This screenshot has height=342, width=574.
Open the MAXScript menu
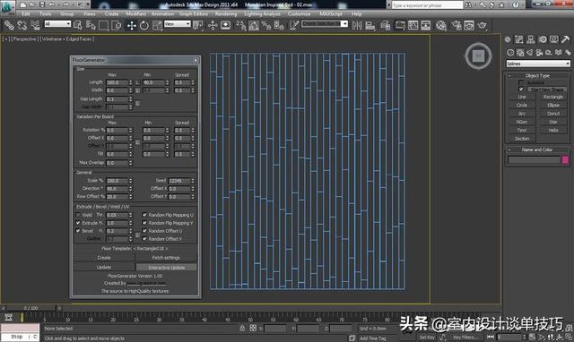pyautogui.click(x=331, y=14)
